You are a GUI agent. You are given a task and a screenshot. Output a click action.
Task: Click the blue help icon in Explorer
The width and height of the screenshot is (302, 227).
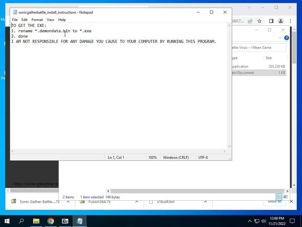[287, 38]
